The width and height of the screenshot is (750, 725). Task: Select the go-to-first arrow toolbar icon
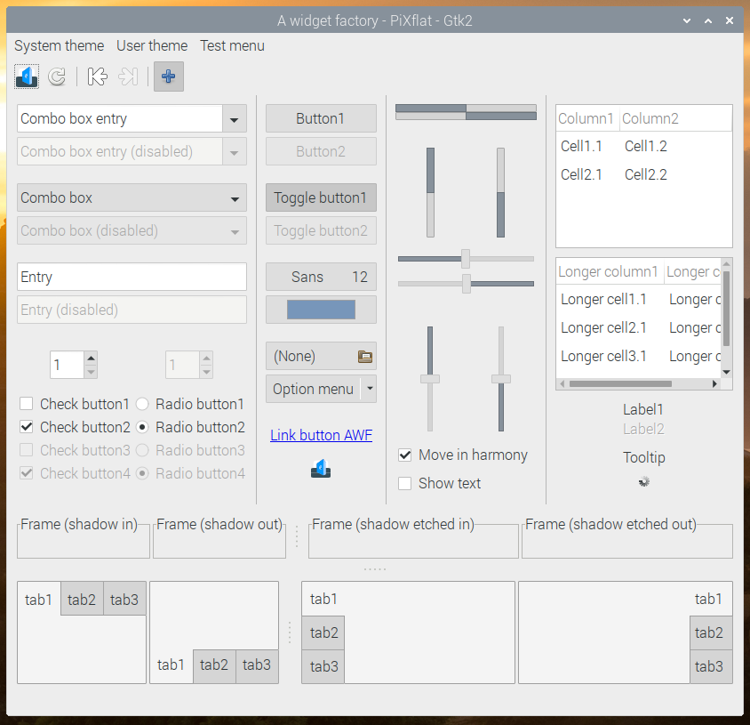[97, 77]
